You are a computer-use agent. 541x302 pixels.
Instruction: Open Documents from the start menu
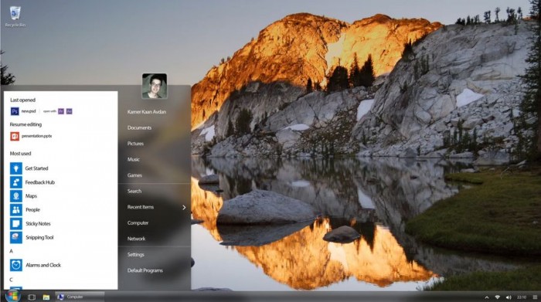pos(139,127)
